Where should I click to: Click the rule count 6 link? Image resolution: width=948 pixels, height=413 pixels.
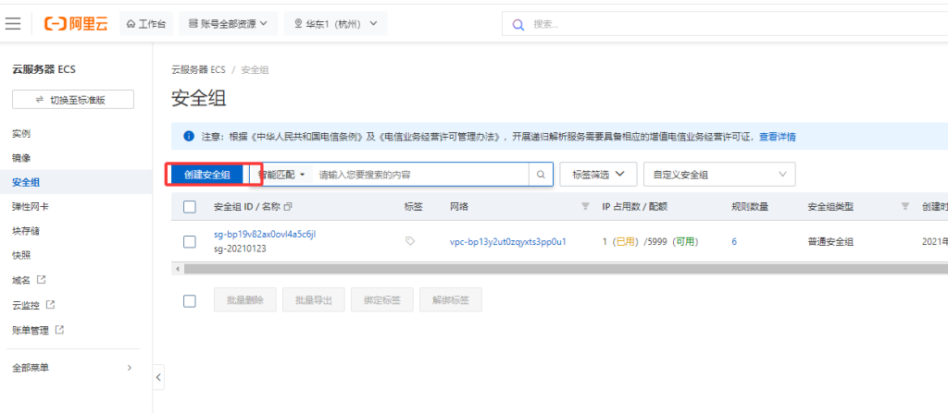tap(734, 241)
